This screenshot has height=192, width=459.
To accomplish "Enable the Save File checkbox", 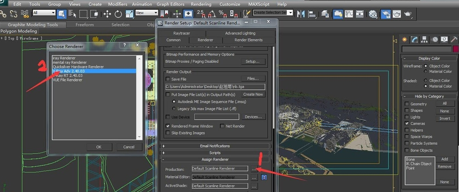I will point(168,79).
